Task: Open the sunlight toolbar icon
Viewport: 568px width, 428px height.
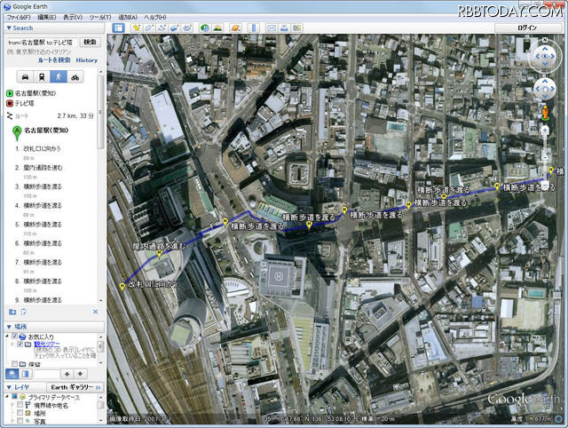Action: pyautogui.click(x=217, y=28)
